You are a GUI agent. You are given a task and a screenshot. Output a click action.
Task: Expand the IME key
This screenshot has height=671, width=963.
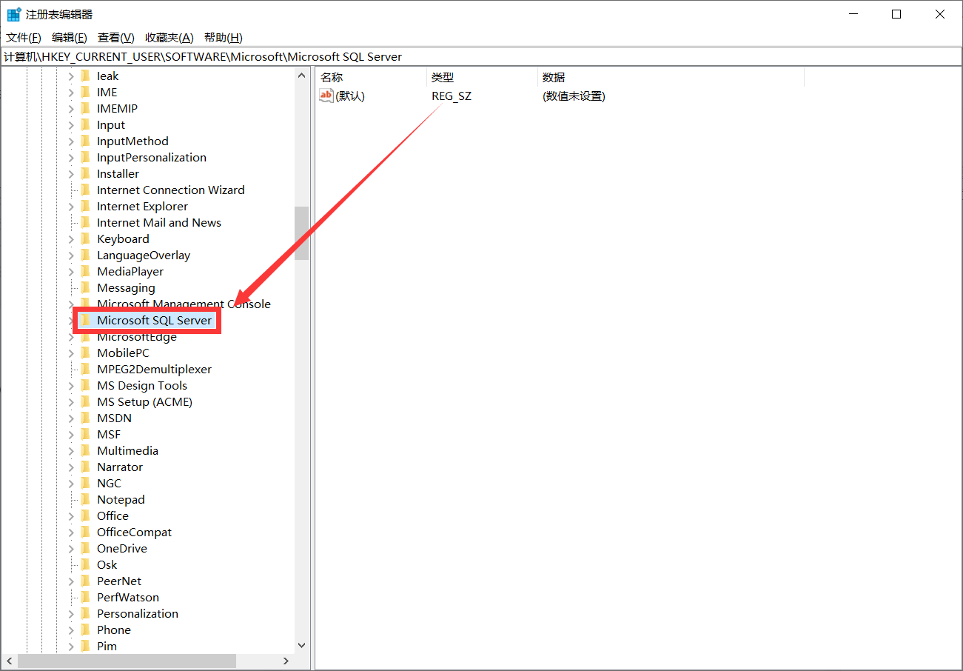pos(71,92)
